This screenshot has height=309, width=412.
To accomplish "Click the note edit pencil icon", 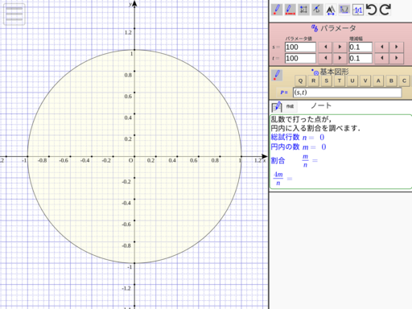I will (277, 107).
